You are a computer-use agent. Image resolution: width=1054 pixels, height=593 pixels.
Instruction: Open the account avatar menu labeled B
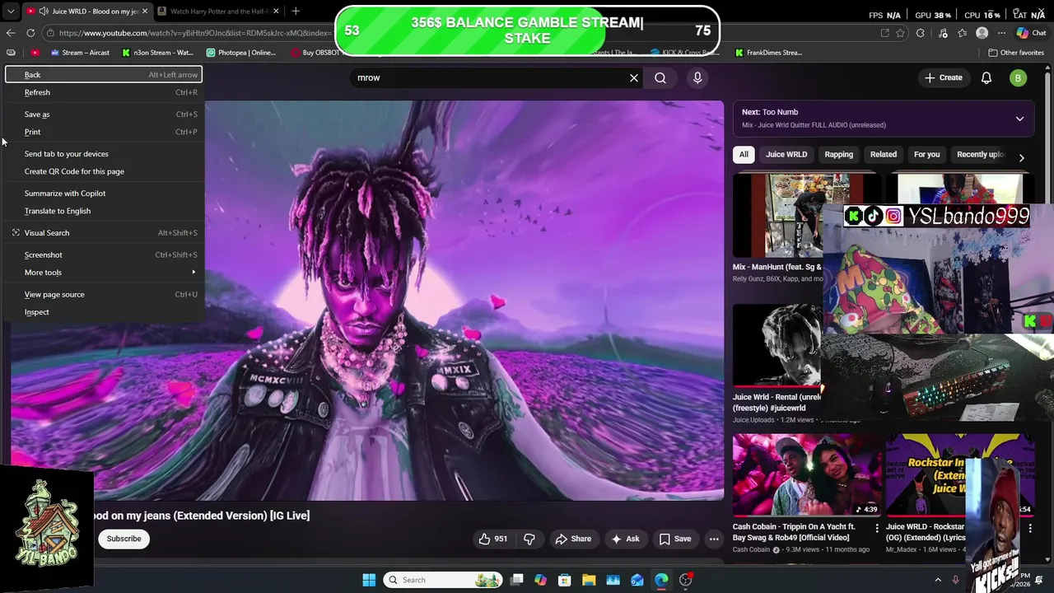coord(1019,77)
